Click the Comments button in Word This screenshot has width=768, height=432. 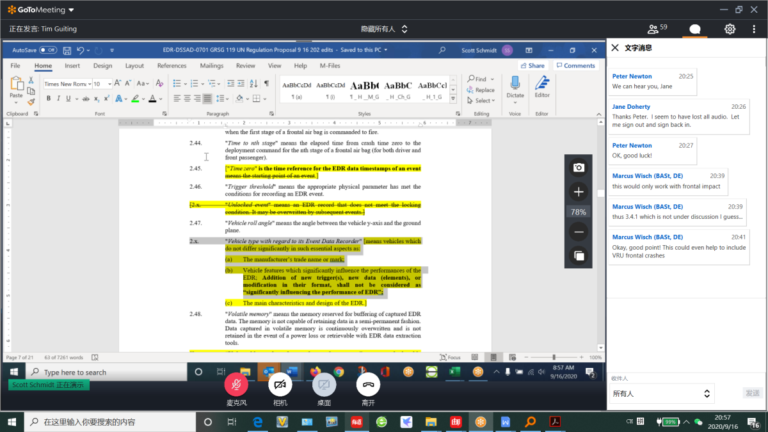pyautogui.click(x=575, y=65)
